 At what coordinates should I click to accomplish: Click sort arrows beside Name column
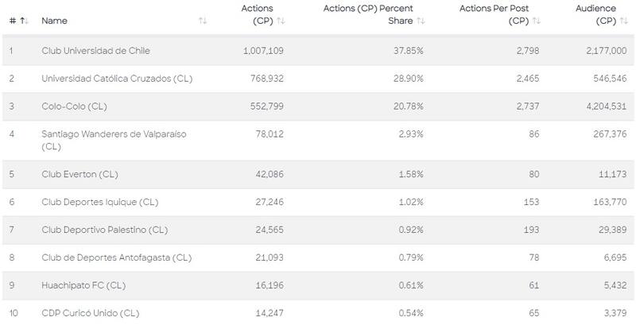point(203,21)
